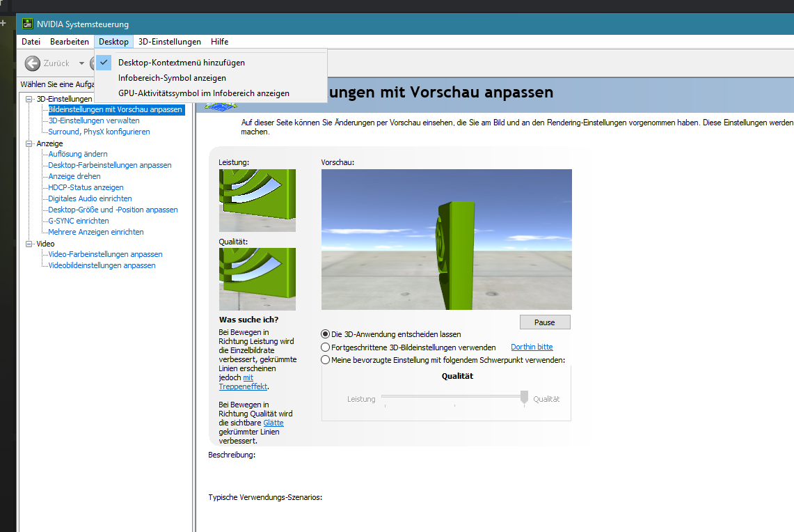Click the Leistung end of slider track

pos(386,396)
